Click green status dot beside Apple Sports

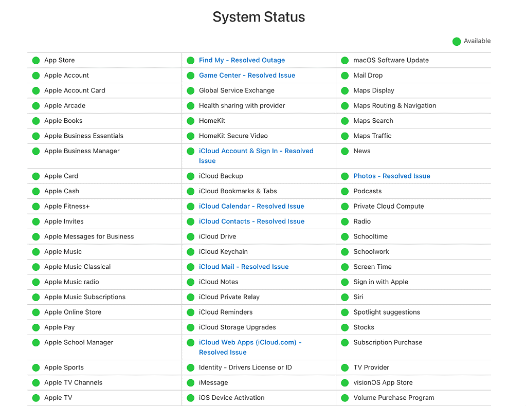36,368
